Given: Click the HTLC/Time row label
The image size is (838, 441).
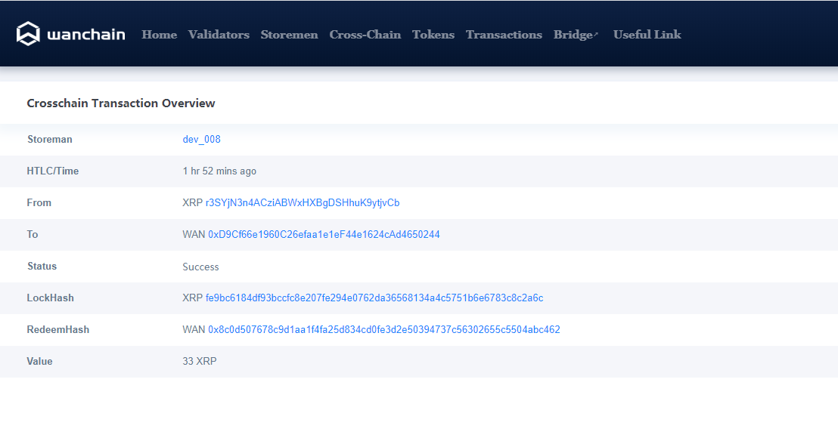Looking at the screenshot, I should [x=52, y=171].
